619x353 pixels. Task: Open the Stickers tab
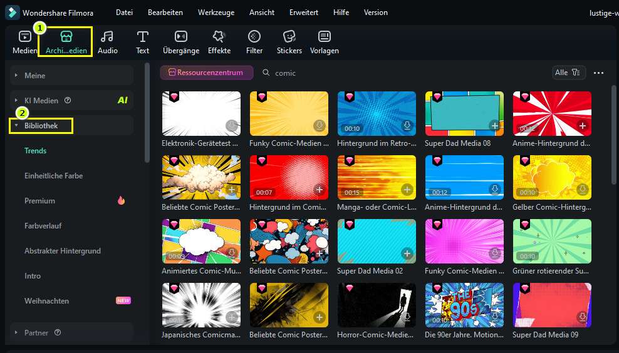coord(289,42)
